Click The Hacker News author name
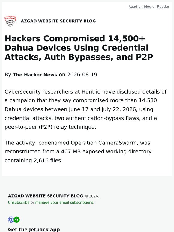 pyautogui.click(x=35, y=75)
